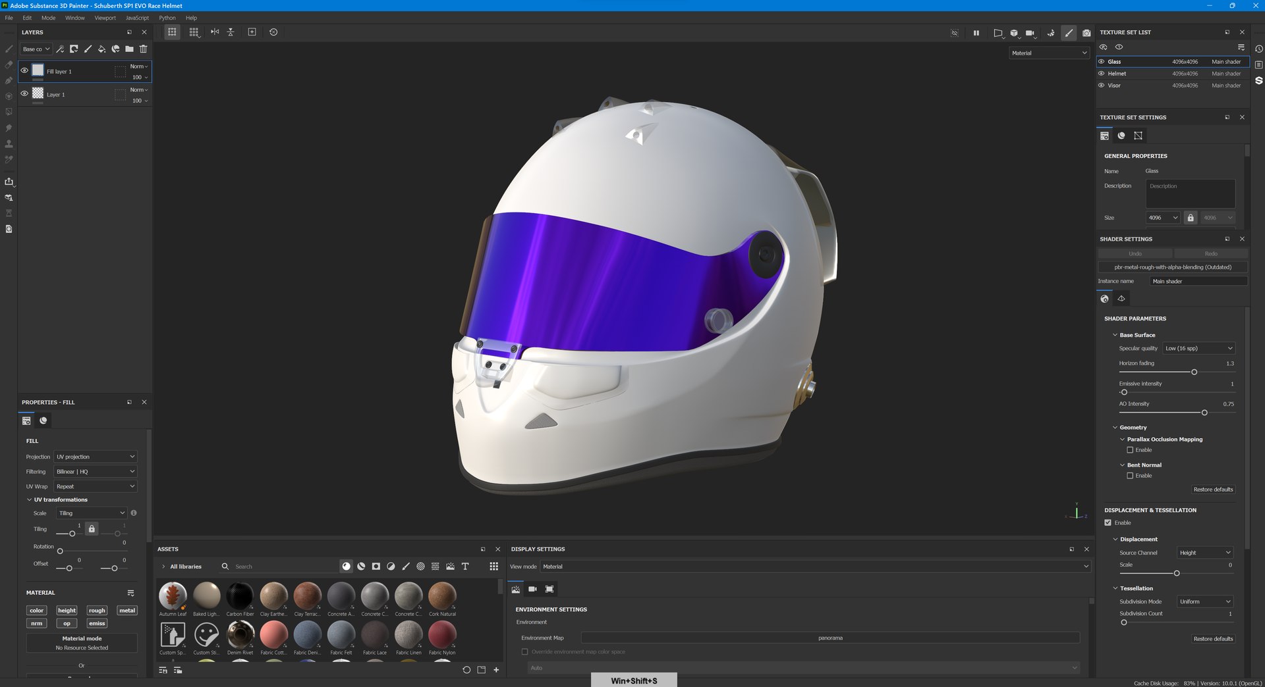Image resolution: width=1265 pixels, height=687 pixels.
Task: Open the Mode menu
Action: (x=49, y=18)
